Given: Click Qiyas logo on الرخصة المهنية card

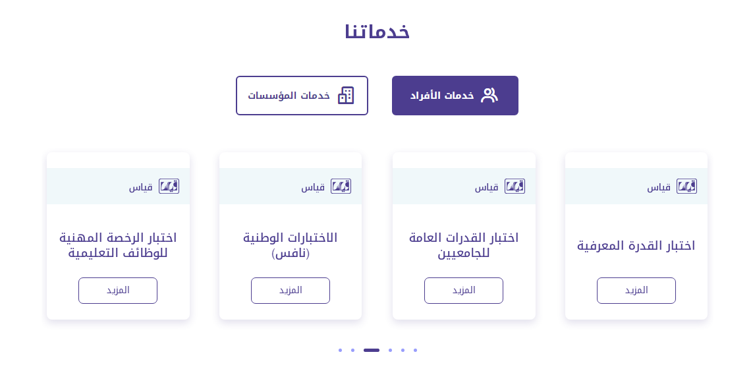Looking at the screenshot, I should click(x=169, y=186).
